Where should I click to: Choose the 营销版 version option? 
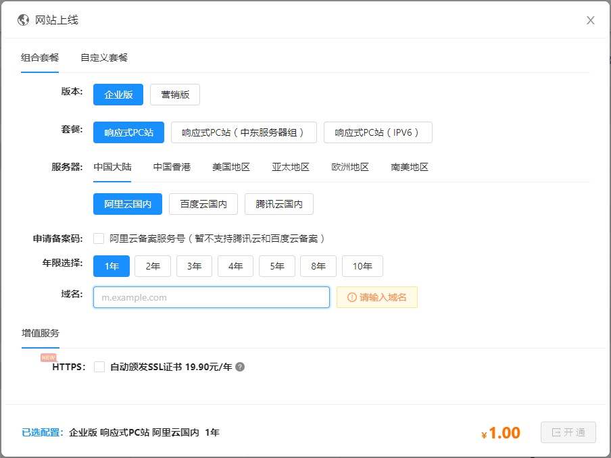[x=174, y=95]
